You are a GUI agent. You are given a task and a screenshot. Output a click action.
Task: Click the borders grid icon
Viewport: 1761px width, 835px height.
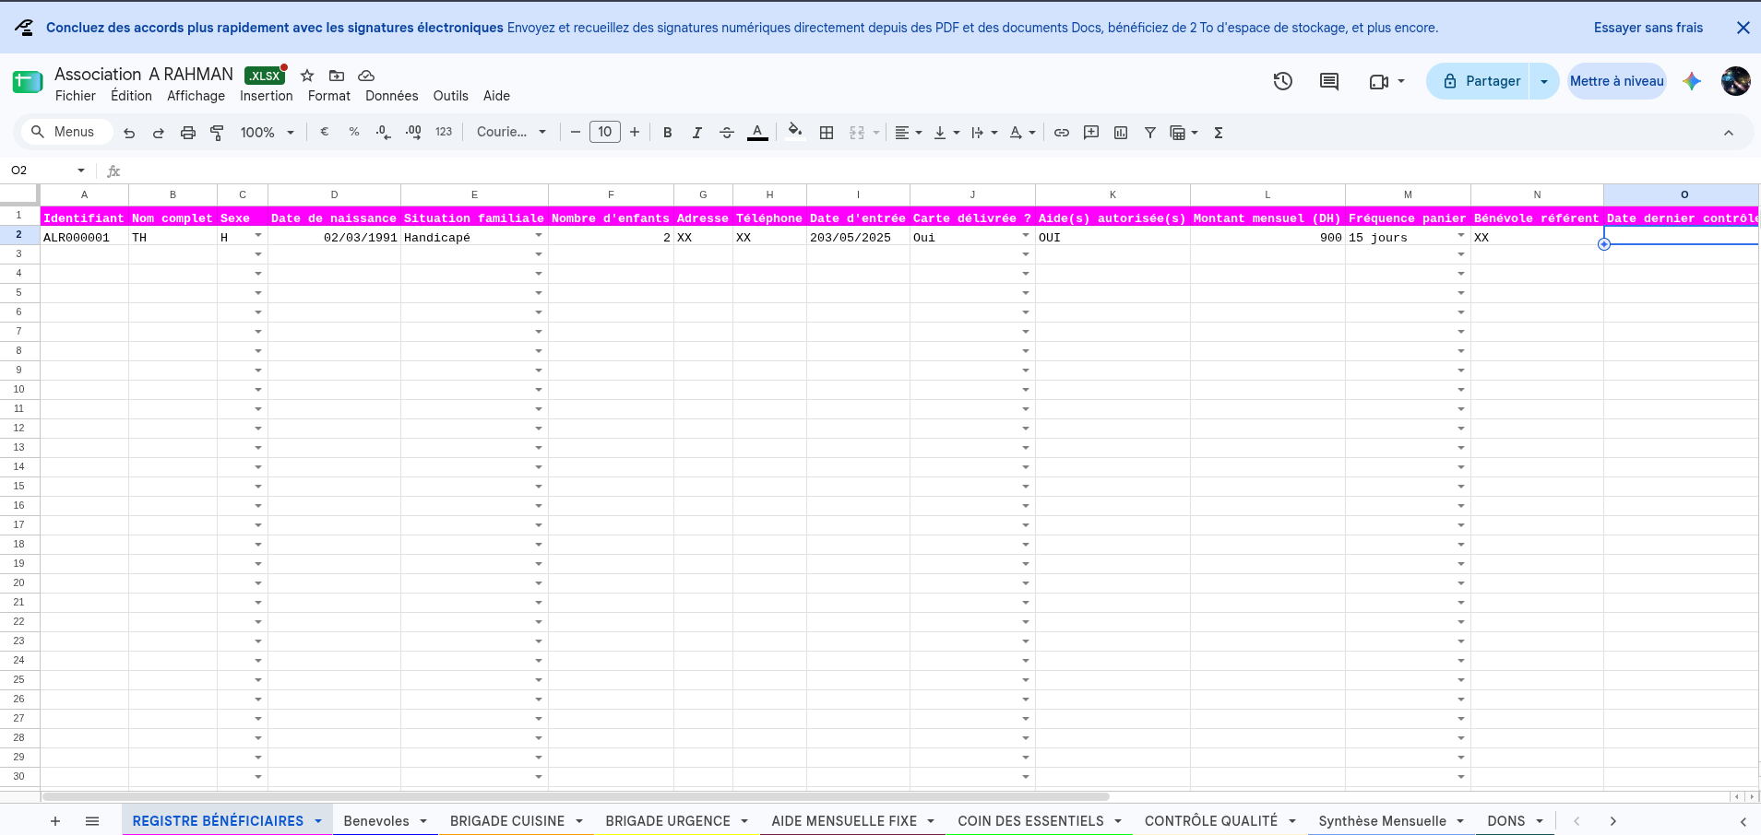point(827,133)
